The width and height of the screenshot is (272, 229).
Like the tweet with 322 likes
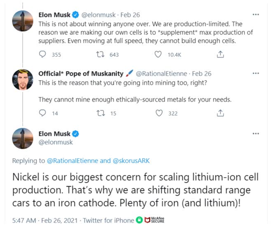[159, 113]
